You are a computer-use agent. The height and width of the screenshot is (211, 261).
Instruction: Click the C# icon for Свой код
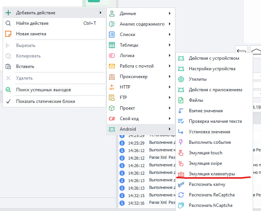pos(112,119)
